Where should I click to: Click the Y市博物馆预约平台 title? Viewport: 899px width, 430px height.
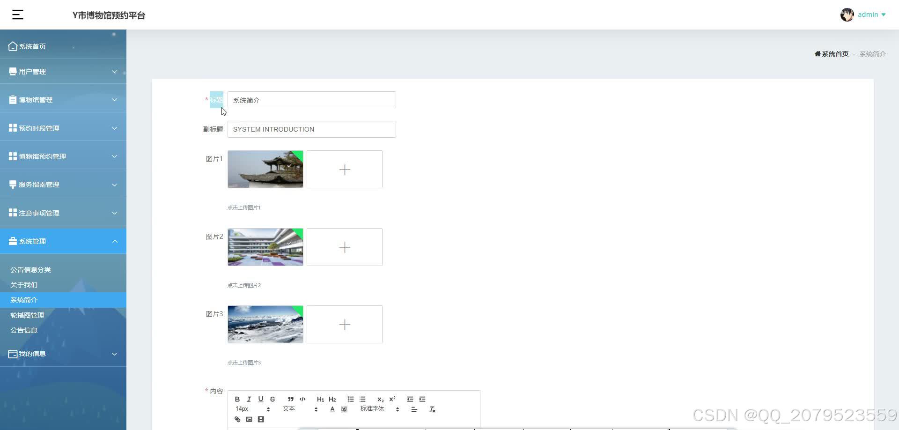pyautogui.click(x=109, y=15)
